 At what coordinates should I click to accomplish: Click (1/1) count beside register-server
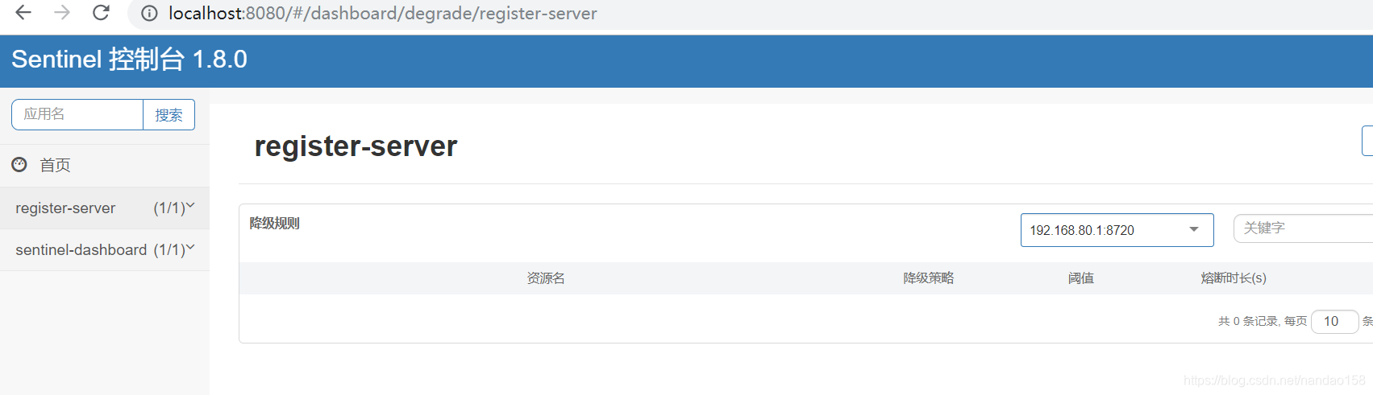[x=169, y=208]
